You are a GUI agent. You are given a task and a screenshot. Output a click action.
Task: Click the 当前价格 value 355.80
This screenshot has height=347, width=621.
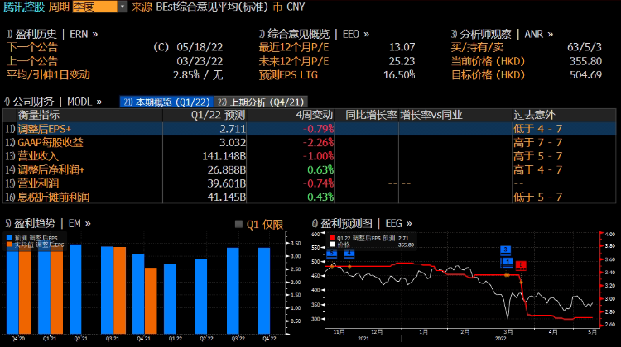[585, 61]
